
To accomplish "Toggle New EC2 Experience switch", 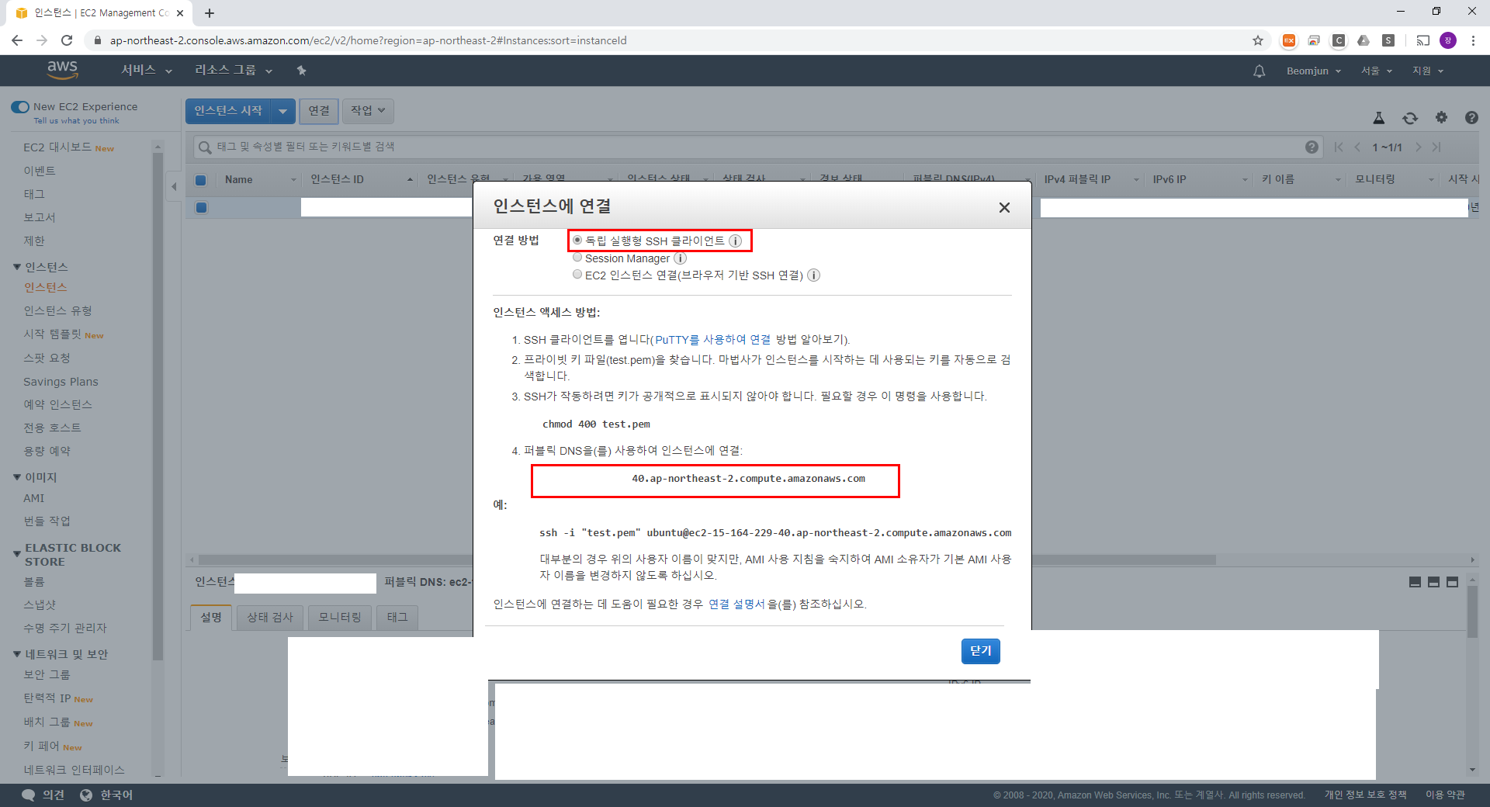I will click(x=20, y=107).
